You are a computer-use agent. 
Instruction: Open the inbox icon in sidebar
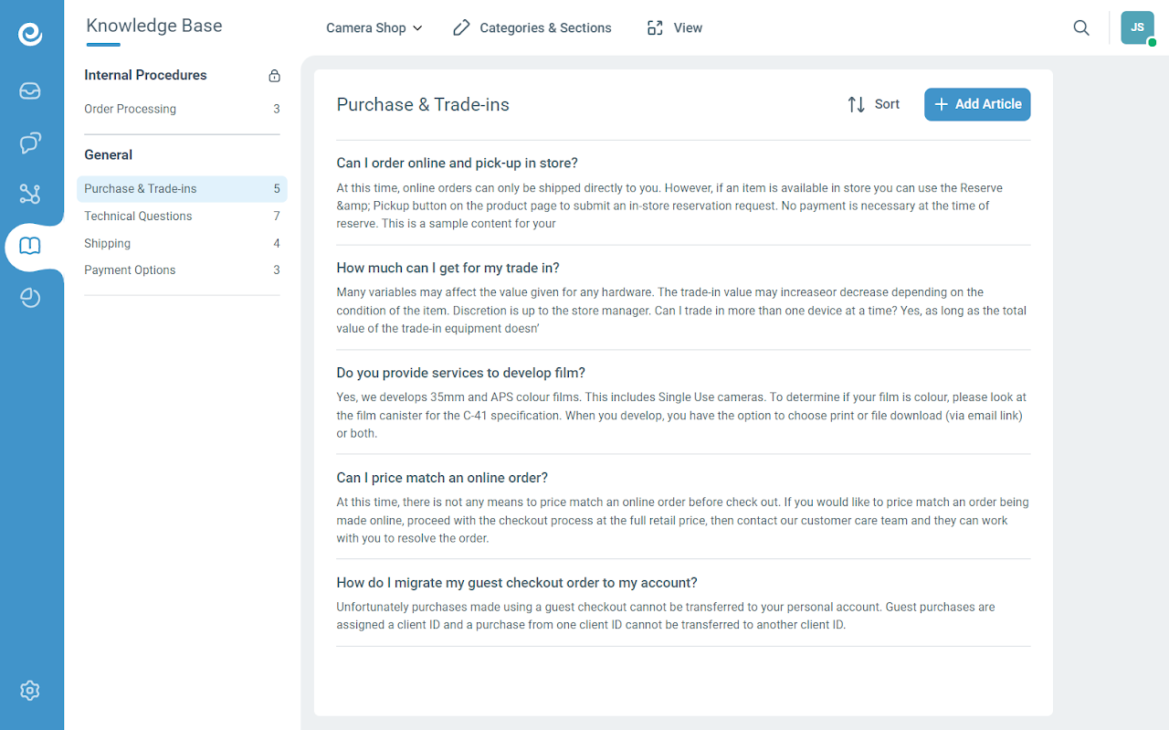click(30, 90)
